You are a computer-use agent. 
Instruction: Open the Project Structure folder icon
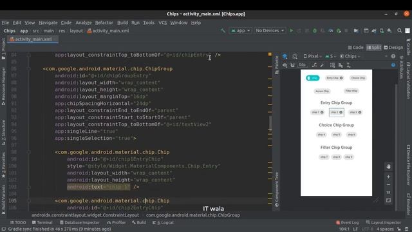point(356,31)
